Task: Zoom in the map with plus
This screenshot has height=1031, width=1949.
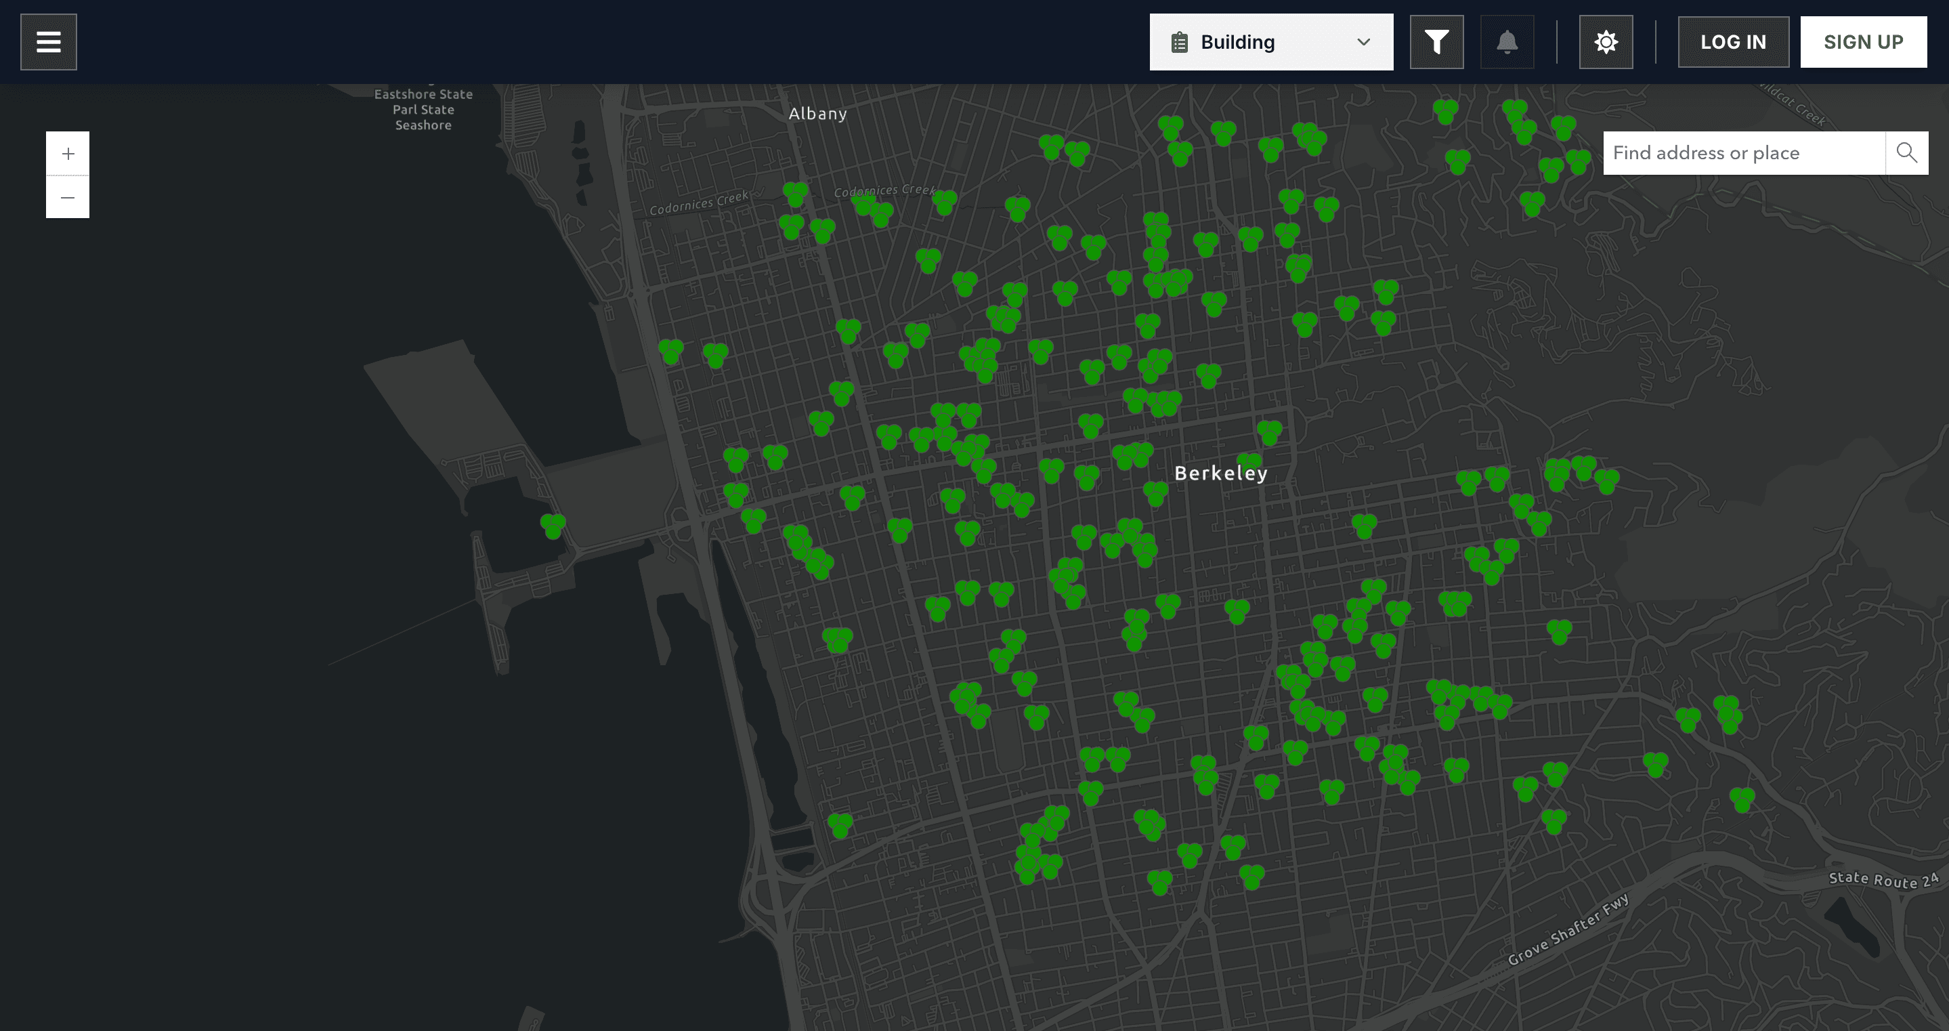Action: pyautogui.click(x=68, y=154)
